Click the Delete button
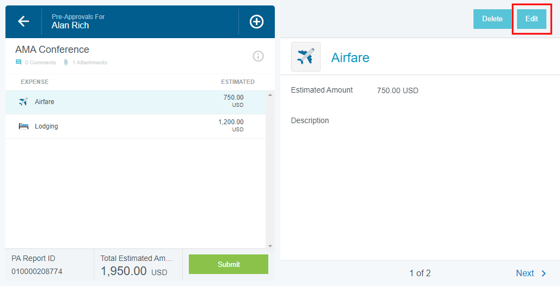 [492, 19]
